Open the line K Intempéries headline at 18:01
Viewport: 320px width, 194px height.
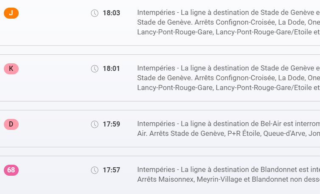click(228, 68)
